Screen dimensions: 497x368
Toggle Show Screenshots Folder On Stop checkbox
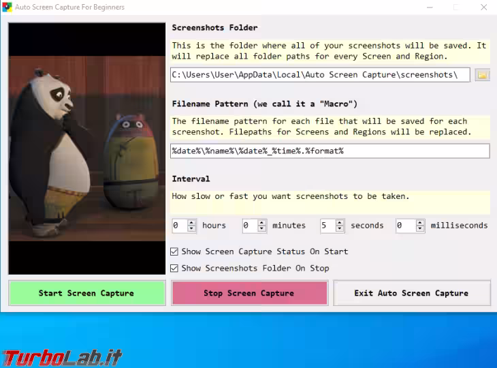(174, 269)
